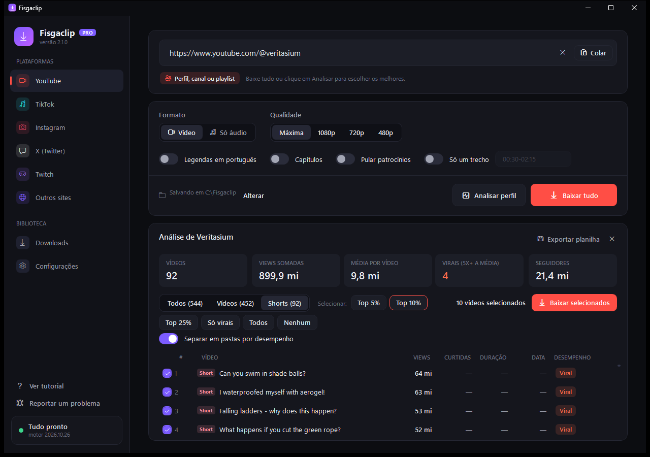Screen dimensions: 650x457
Task: Open the X (Twitter) platform
Action: [67, 151]
